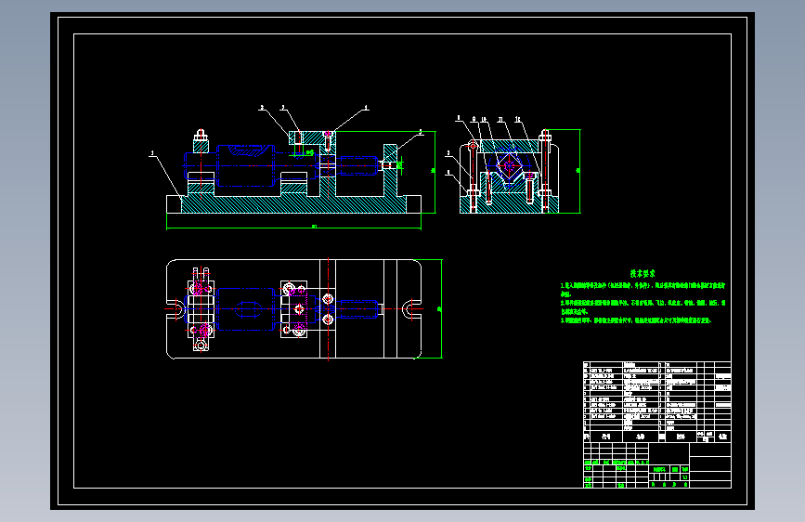This screenshot has width=805, height=522.
Task: Click the parts list table header row
Action: click(657, 437)
